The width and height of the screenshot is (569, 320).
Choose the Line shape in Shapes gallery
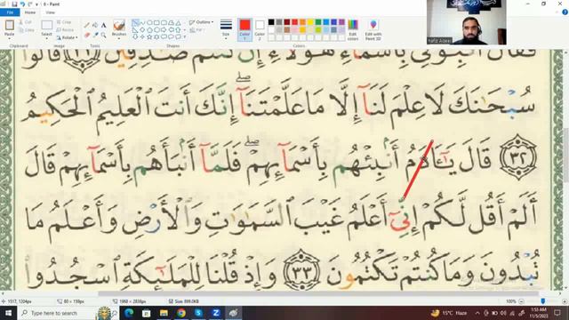tap(135, 22)
